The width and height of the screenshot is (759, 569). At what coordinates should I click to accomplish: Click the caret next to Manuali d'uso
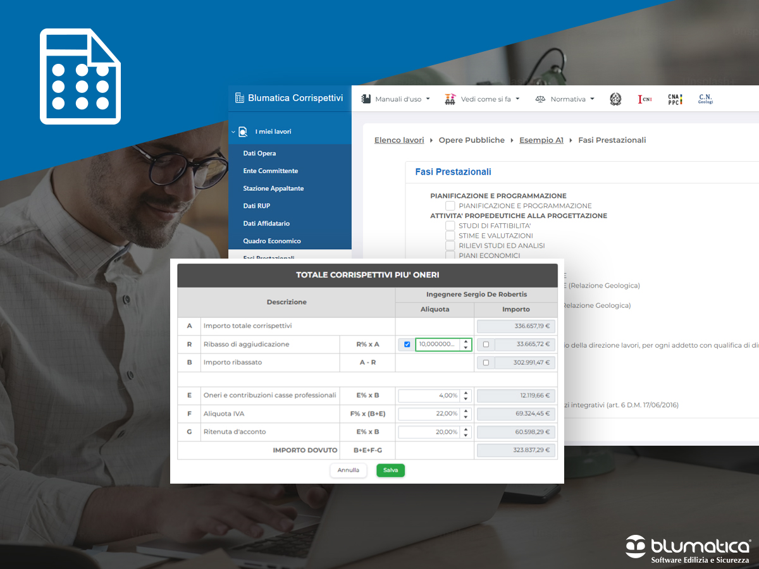[x=428, y=99]
